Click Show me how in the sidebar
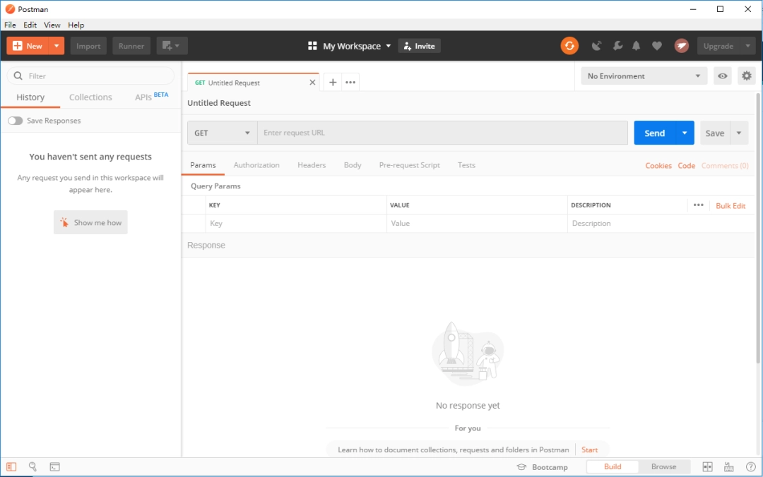Screen dimensions: 763x477 90,222
